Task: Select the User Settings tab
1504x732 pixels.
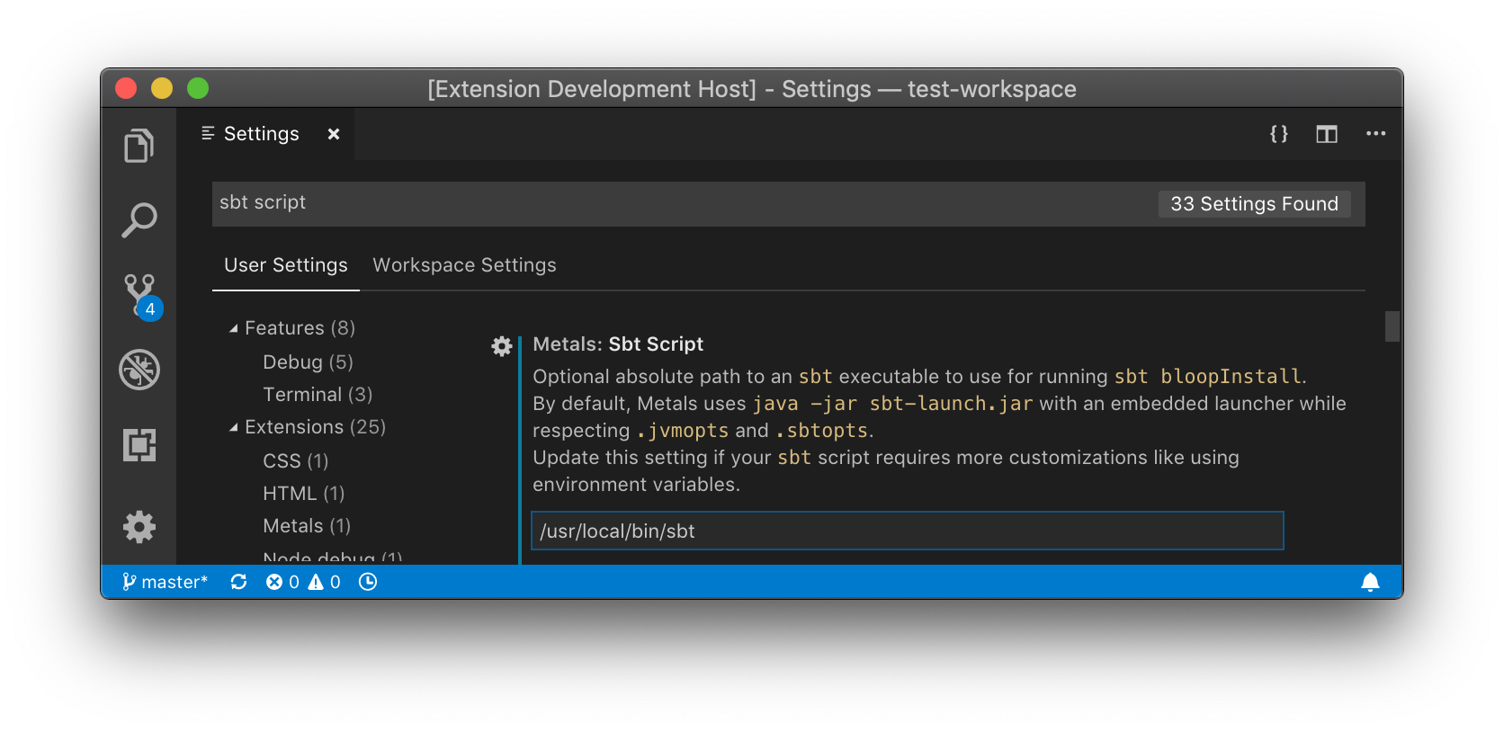Action: [286, 265]
